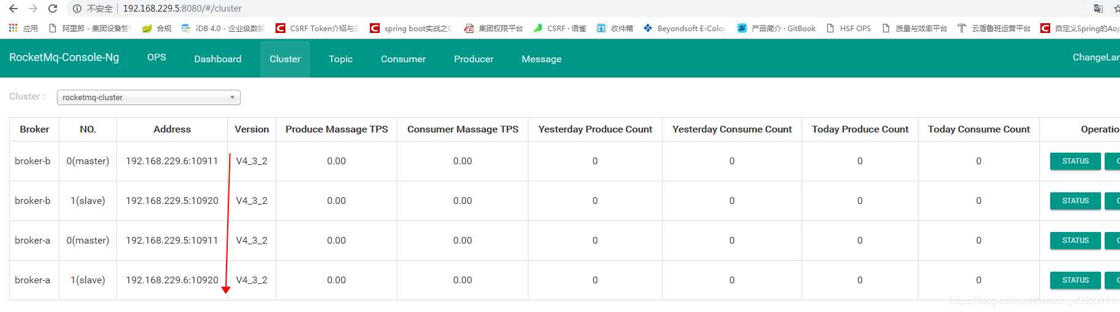This screenshot has width=1120, height=312.
Task: Open the Beyondsoft E-Colo bookmark
Action: tap(685, 28)
